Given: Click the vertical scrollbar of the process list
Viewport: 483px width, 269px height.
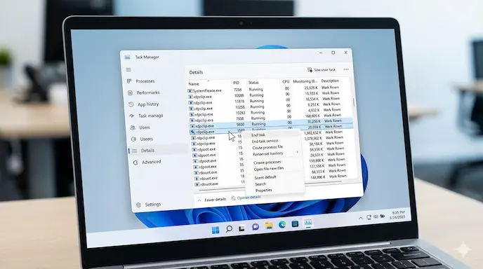Looking at the screenshot, I should (x=354, y=103).
